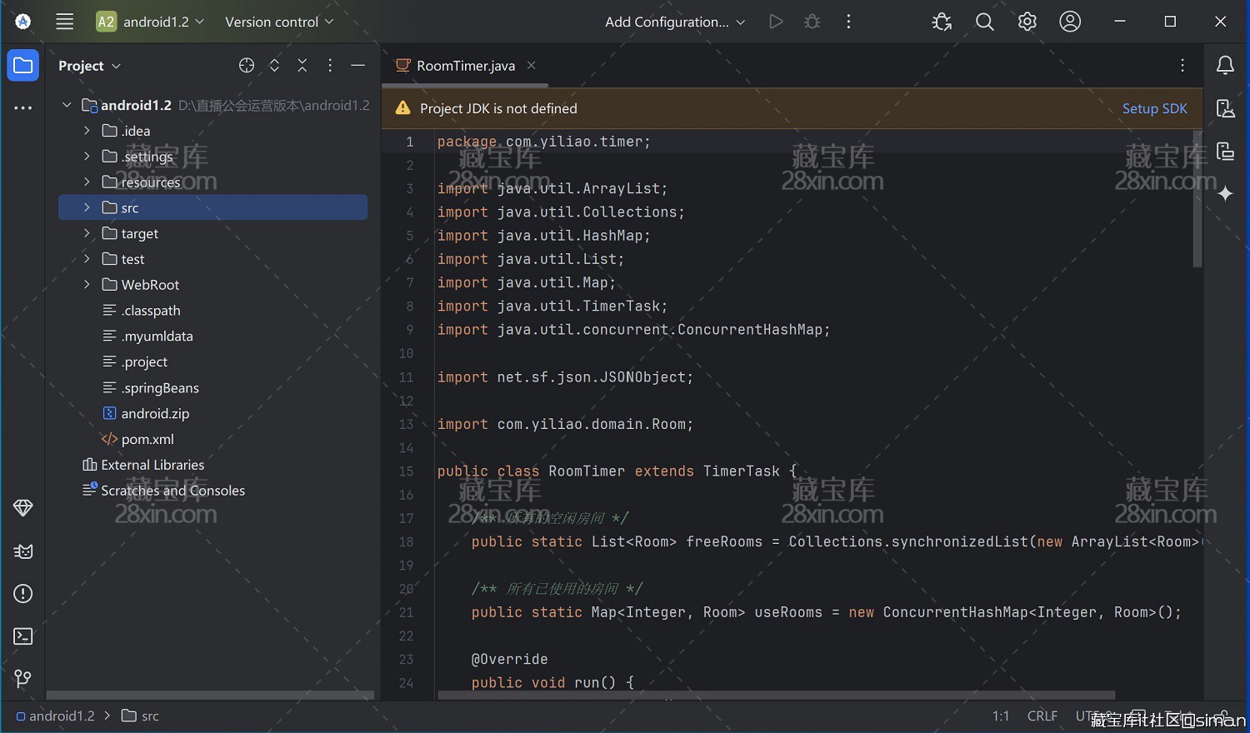Click Project panel horizontal scrollbar

[x=210, y=695]
